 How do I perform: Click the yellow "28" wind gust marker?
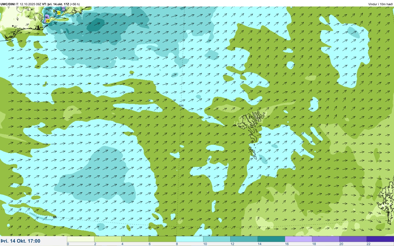coord(47,21)
